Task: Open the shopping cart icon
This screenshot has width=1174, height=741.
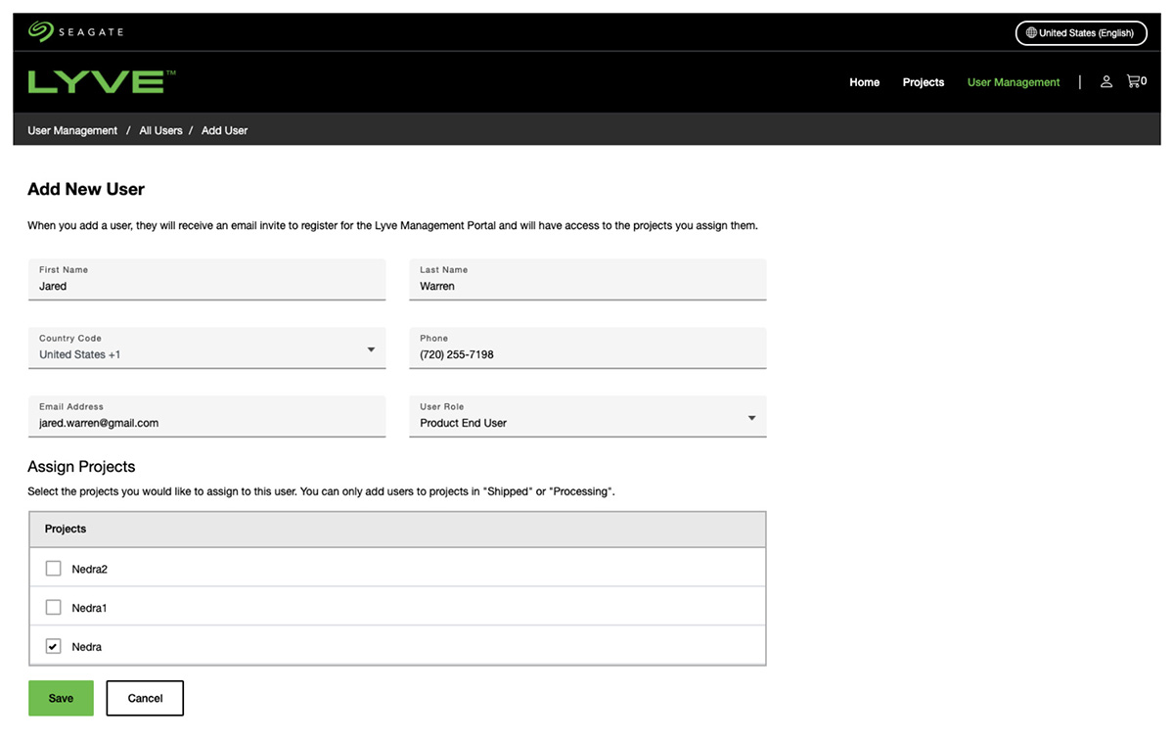Action: [x=1136, y=81]
